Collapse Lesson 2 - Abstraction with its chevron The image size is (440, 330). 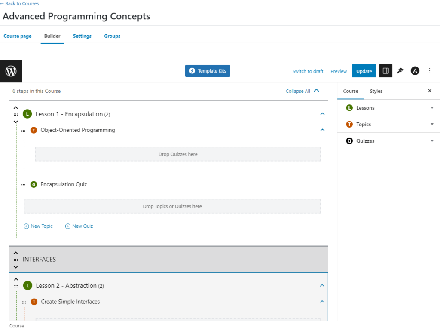(322, 285)
